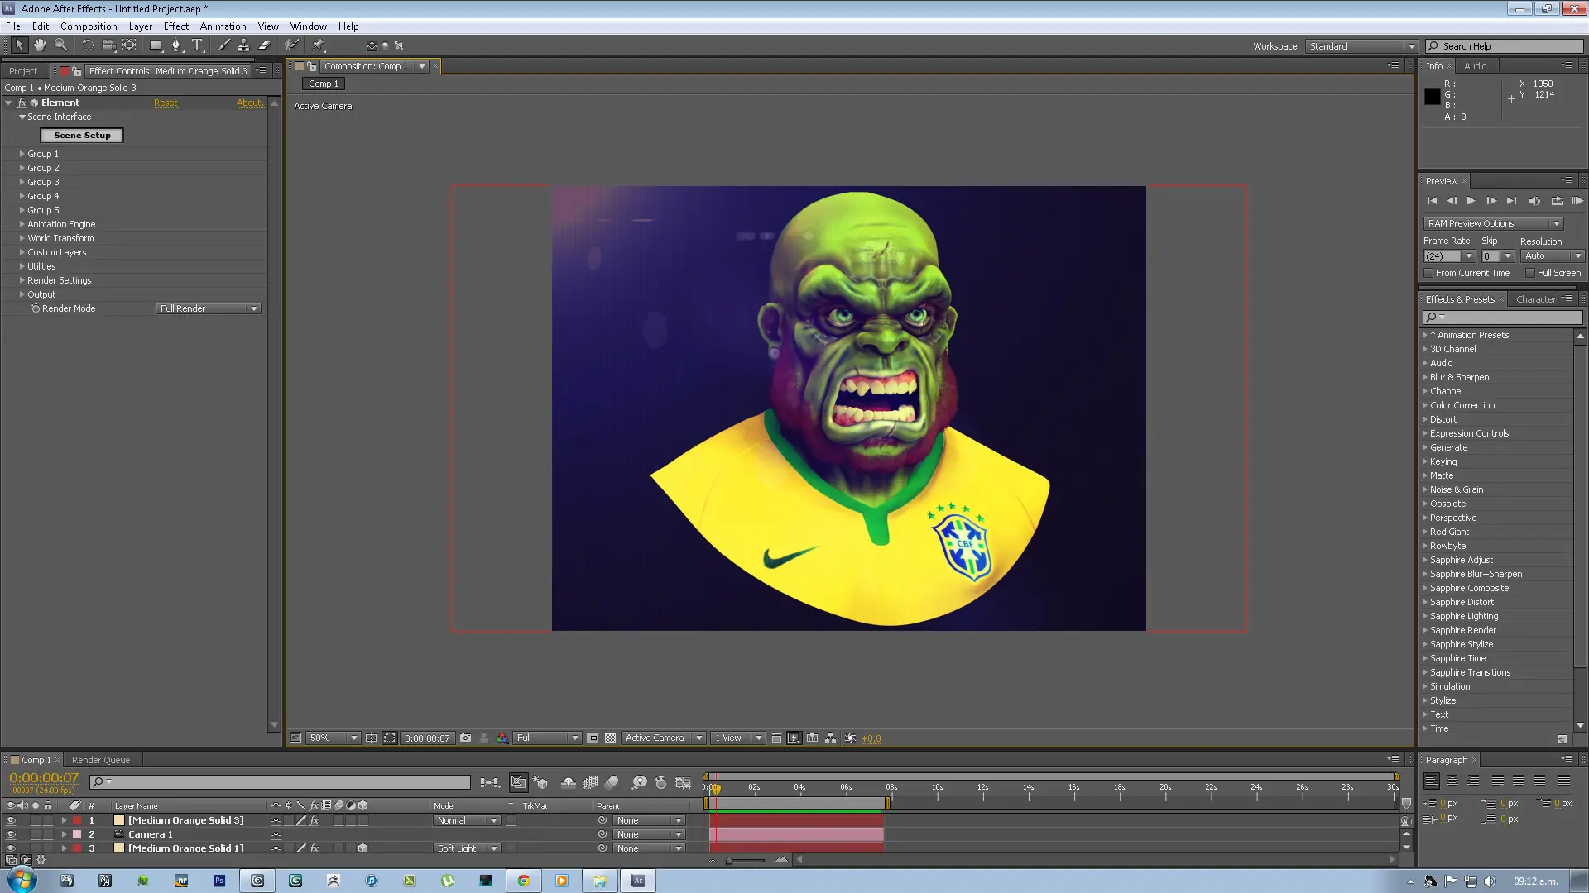The height and width of the screenshot is (893, 1589).
Task: Open the Composition menu
Action: coord(89,26)
